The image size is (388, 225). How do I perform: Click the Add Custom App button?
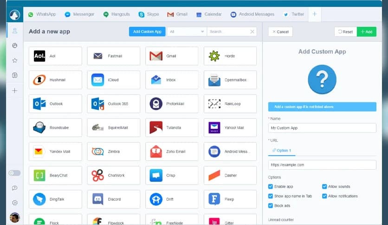tap(147, 32)
